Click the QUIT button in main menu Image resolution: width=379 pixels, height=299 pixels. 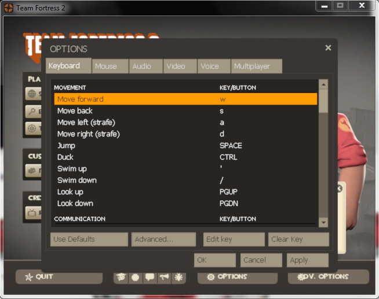pos(59,277)
